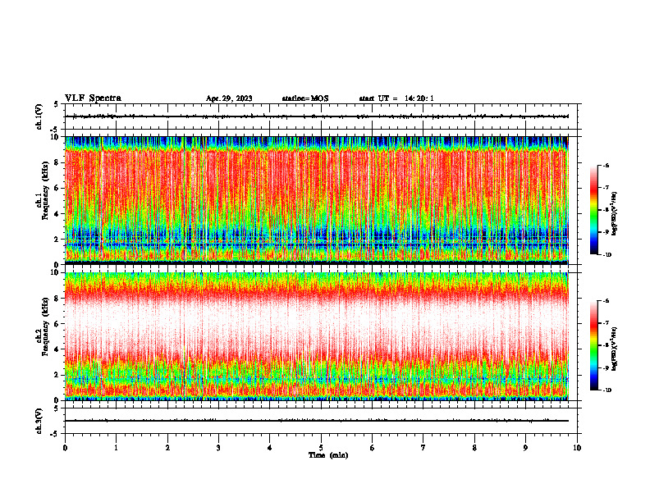Click the 'Time (min)' x-axis label
Viewport: 650px width, 502px height.
click(x=328, y=455)
